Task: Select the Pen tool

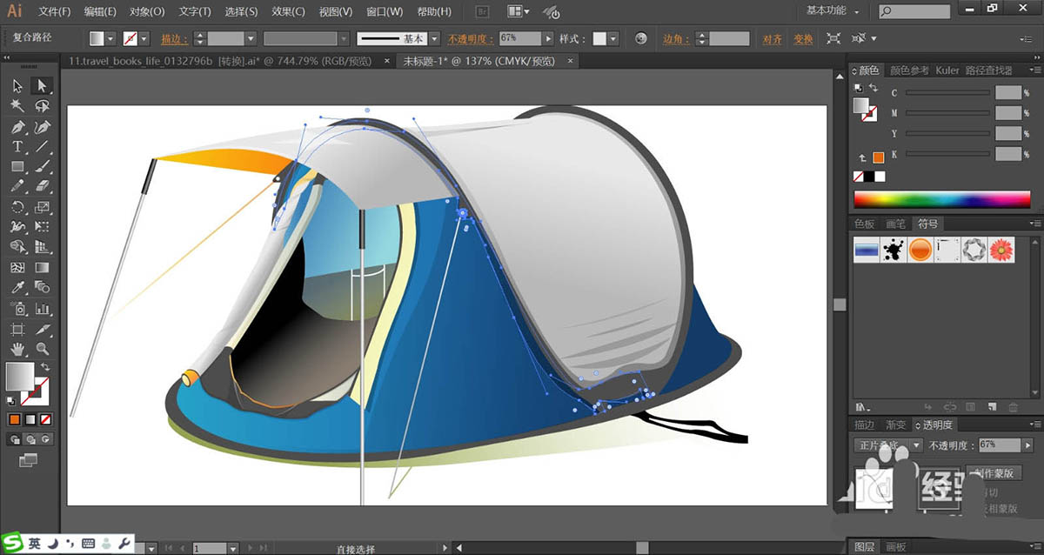Action: pyautogui.click(x=17, y=127)
